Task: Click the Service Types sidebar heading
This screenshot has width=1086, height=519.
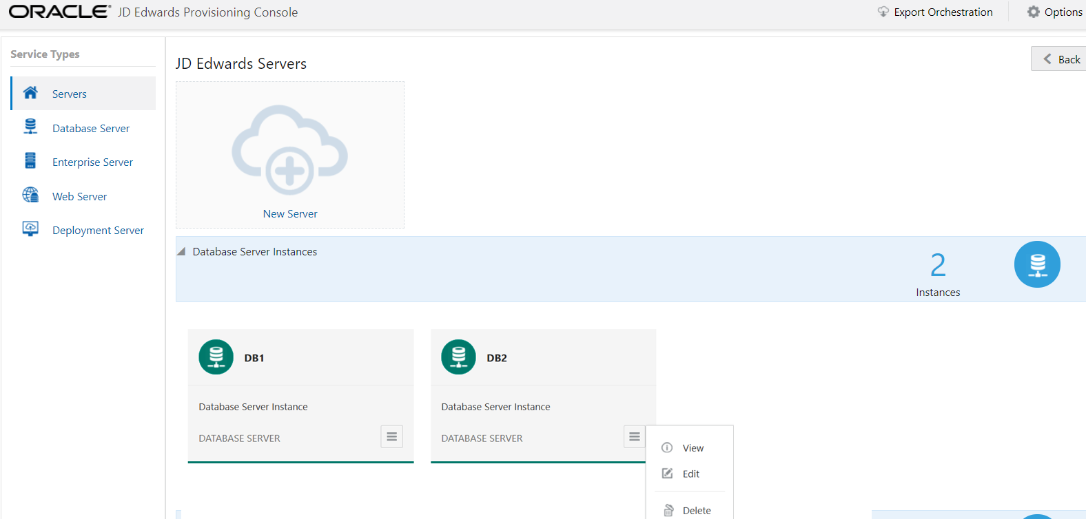Action: click(45, 54)
